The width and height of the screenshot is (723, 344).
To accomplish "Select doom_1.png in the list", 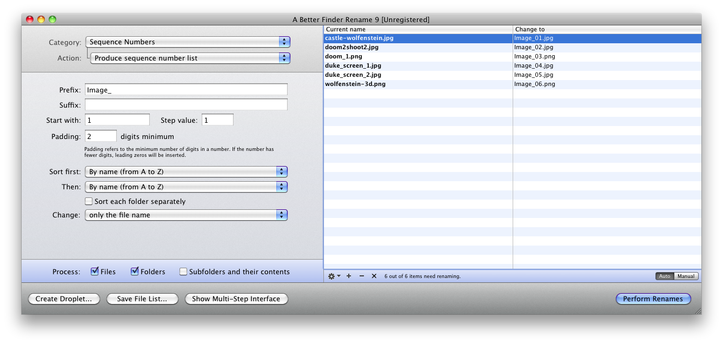I will click(x=418, y=57).
